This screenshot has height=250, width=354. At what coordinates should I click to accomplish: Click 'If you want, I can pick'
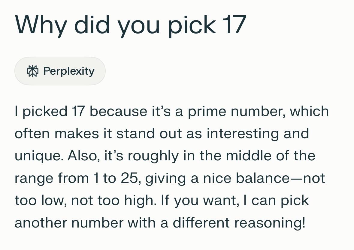tap(234, 201)
